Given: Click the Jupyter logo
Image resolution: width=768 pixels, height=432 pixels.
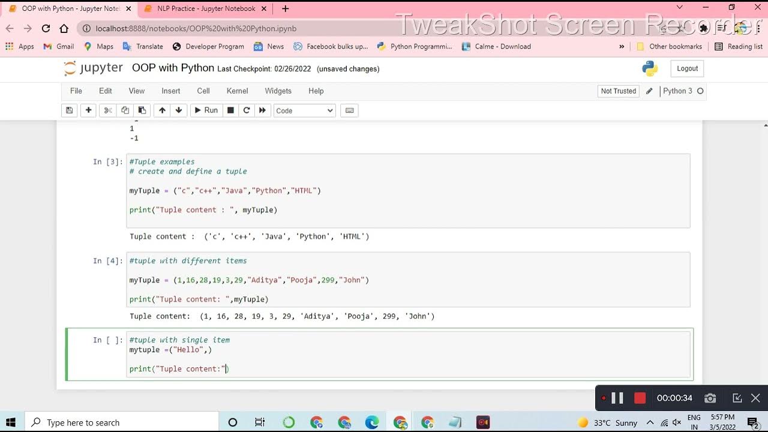Looking at the screenshot, I should [x=93, y=68].
